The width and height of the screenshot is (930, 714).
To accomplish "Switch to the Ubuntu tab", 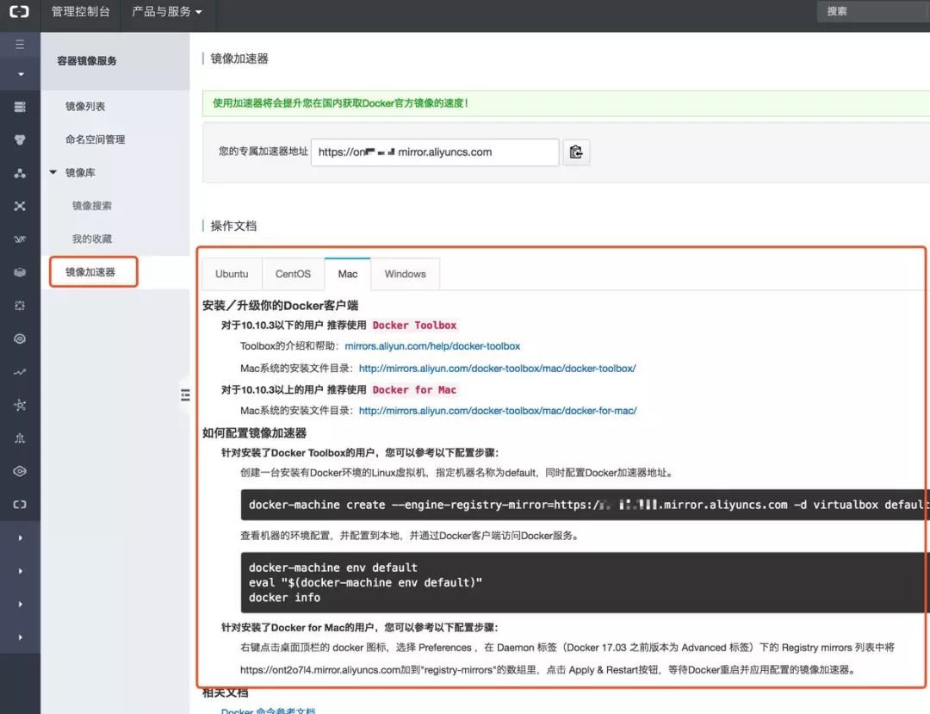I will point(232,274).
